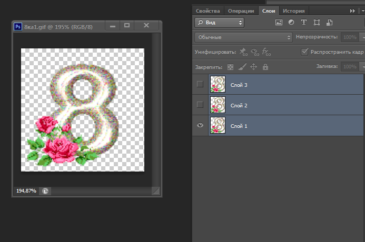Uncheck the Распространить кадр checkbox
Viewport: 365px width, 242px height.
tap(304, 52)
